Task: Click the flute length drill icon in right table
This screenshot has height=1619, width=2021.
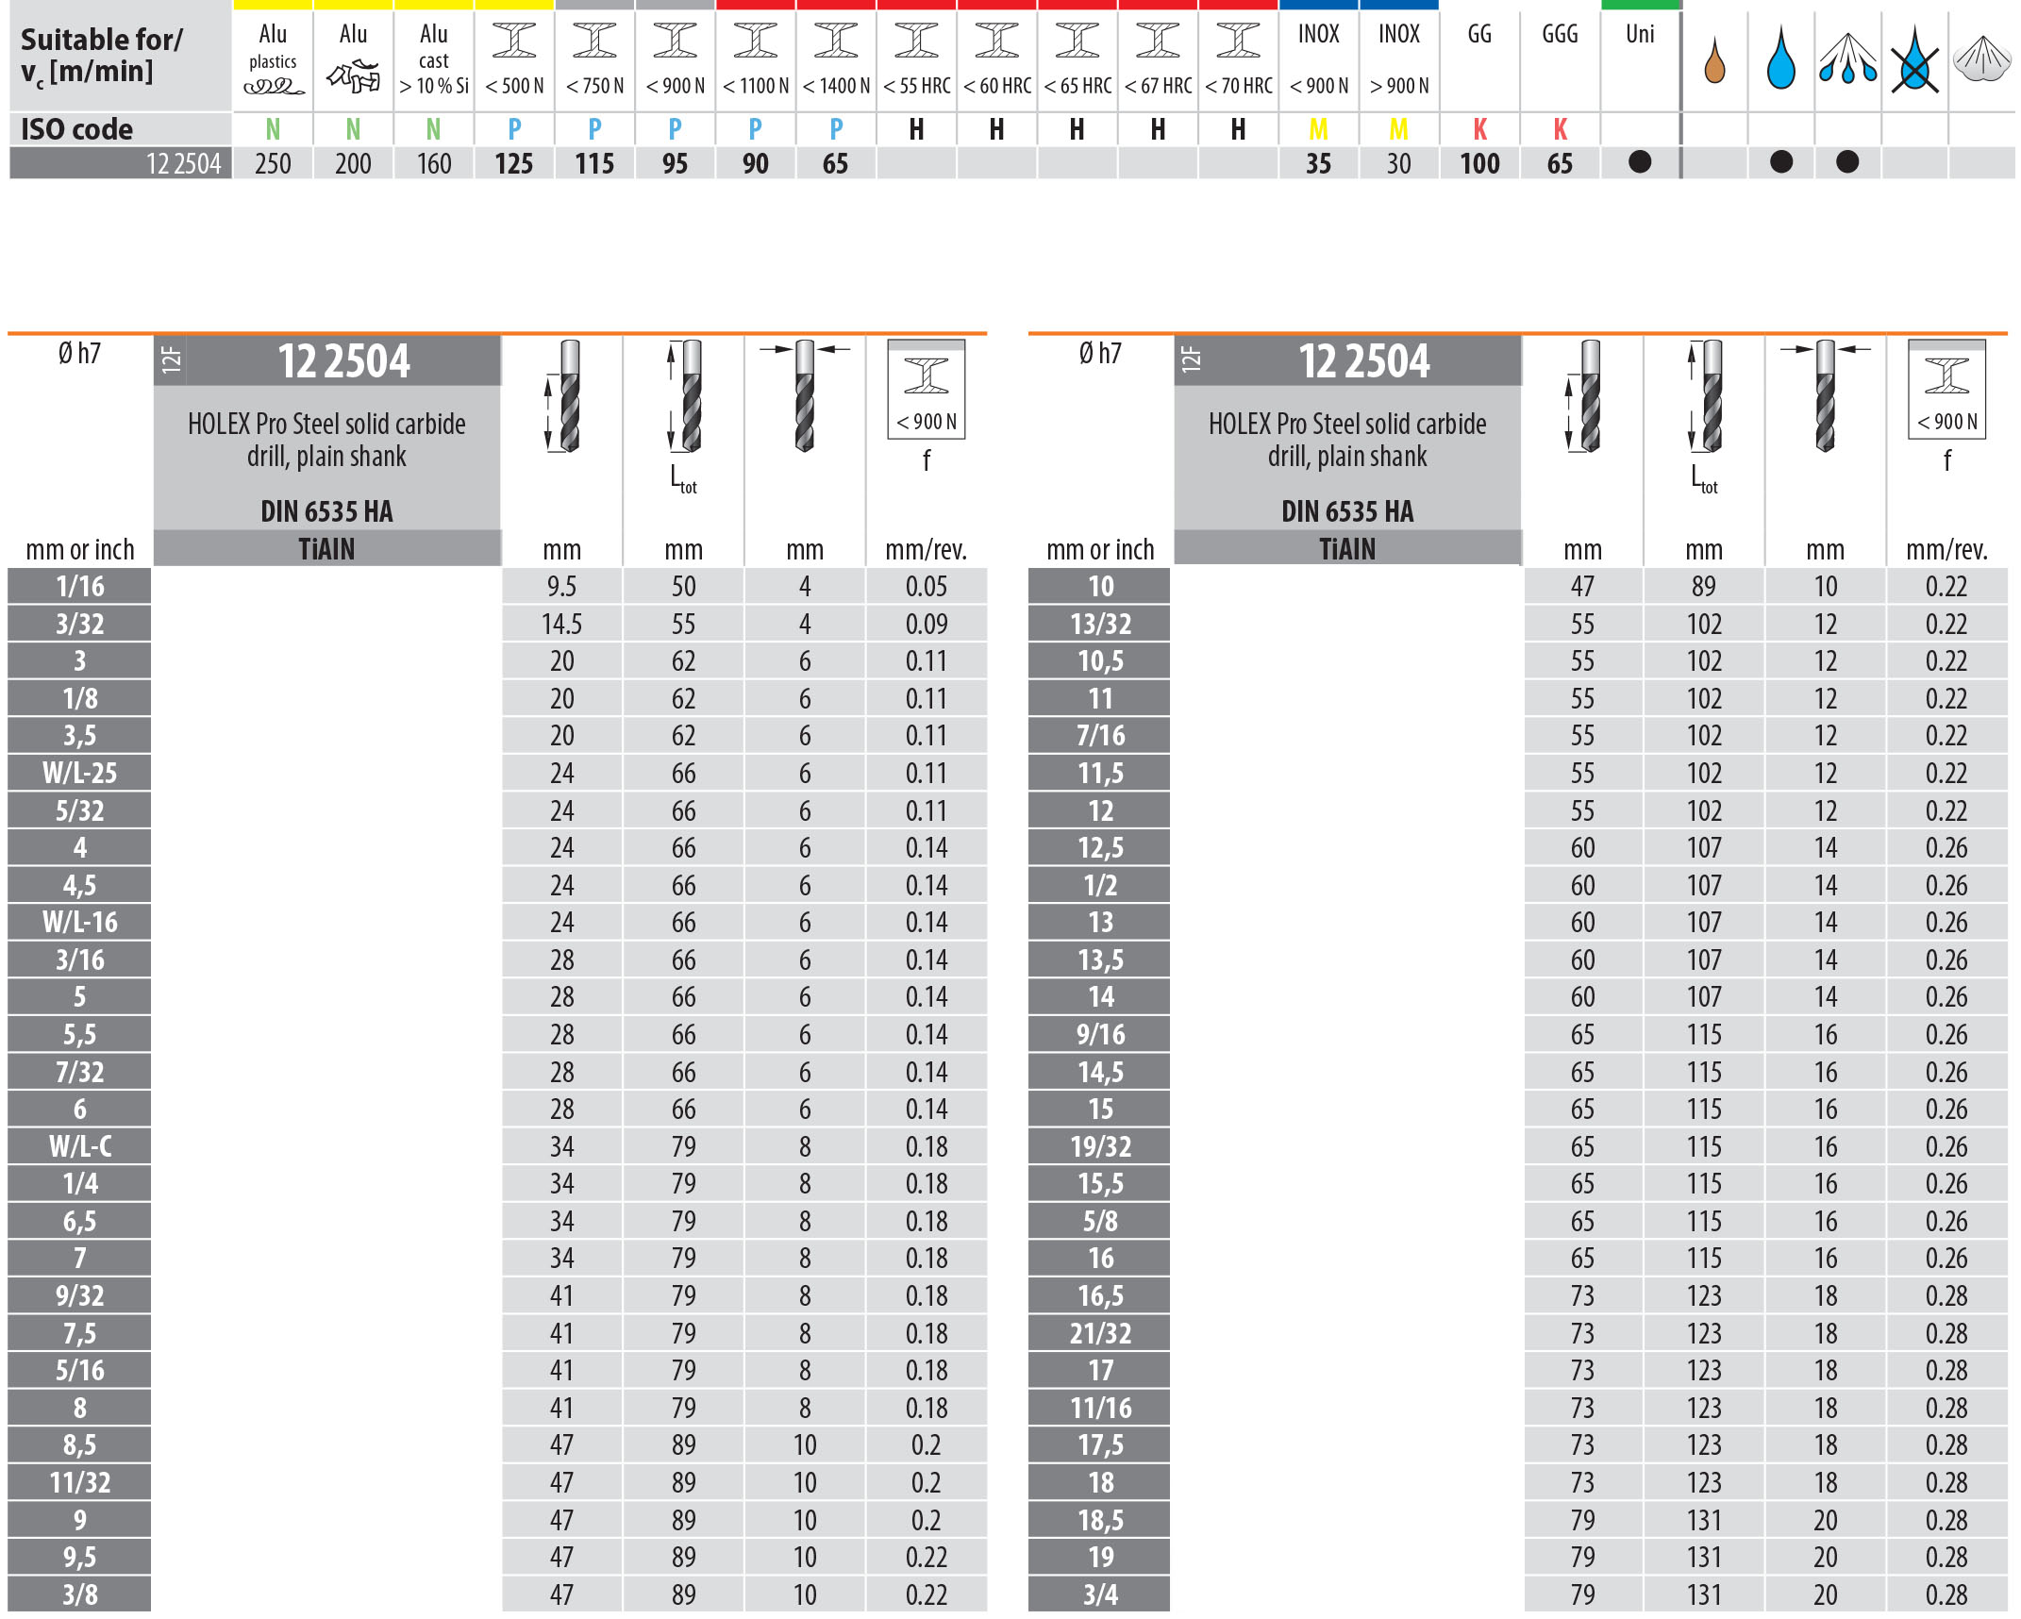Action: (1583, 396)
